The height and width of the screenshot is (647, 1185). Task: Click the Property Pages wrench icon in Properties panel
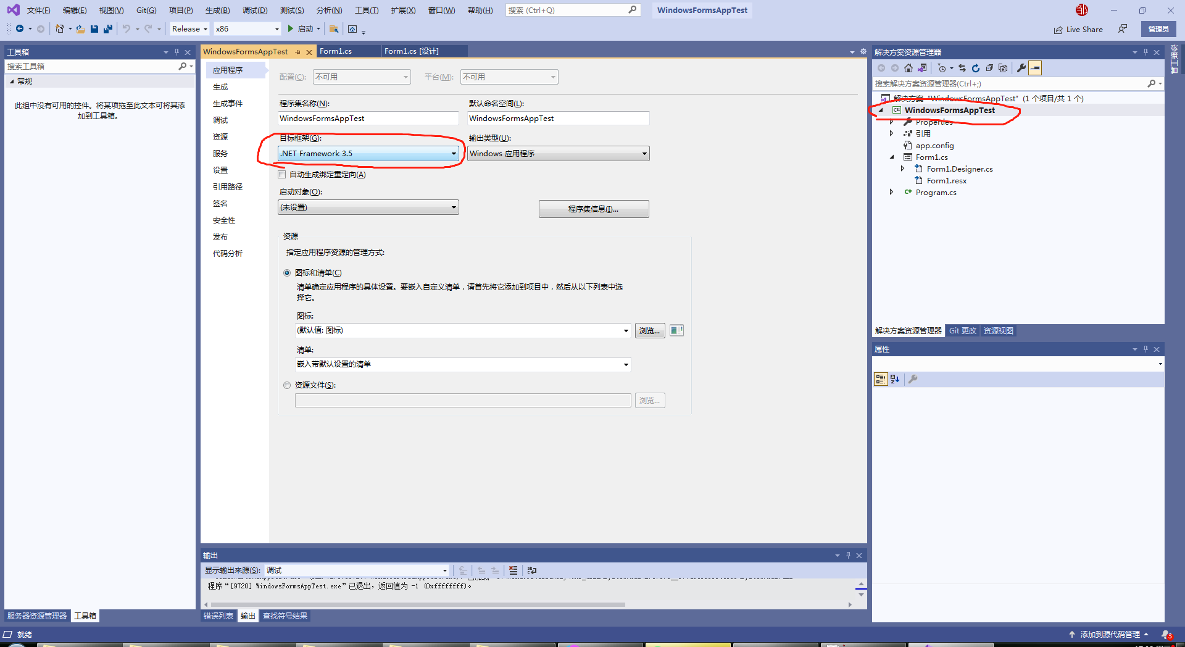click(913, 379)
